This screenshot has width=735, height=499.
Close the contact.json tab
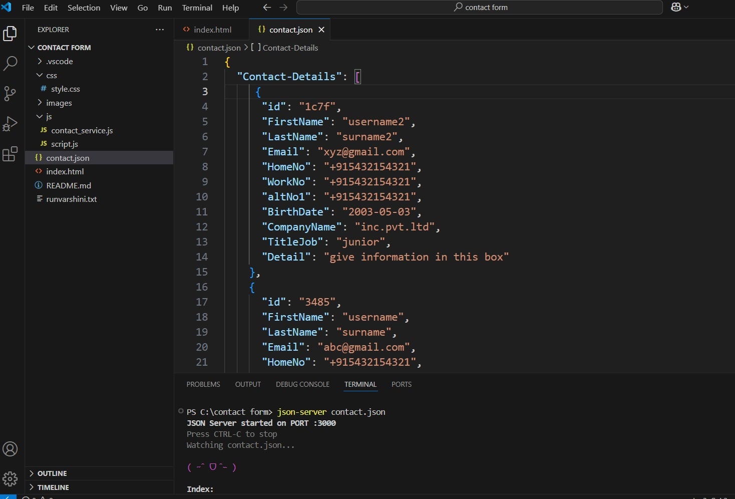[321, 30]
